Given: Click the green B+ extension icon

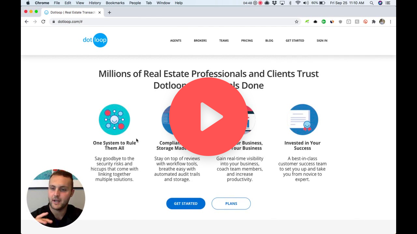Looking at the screenshot, I should [x=324, y=22].
